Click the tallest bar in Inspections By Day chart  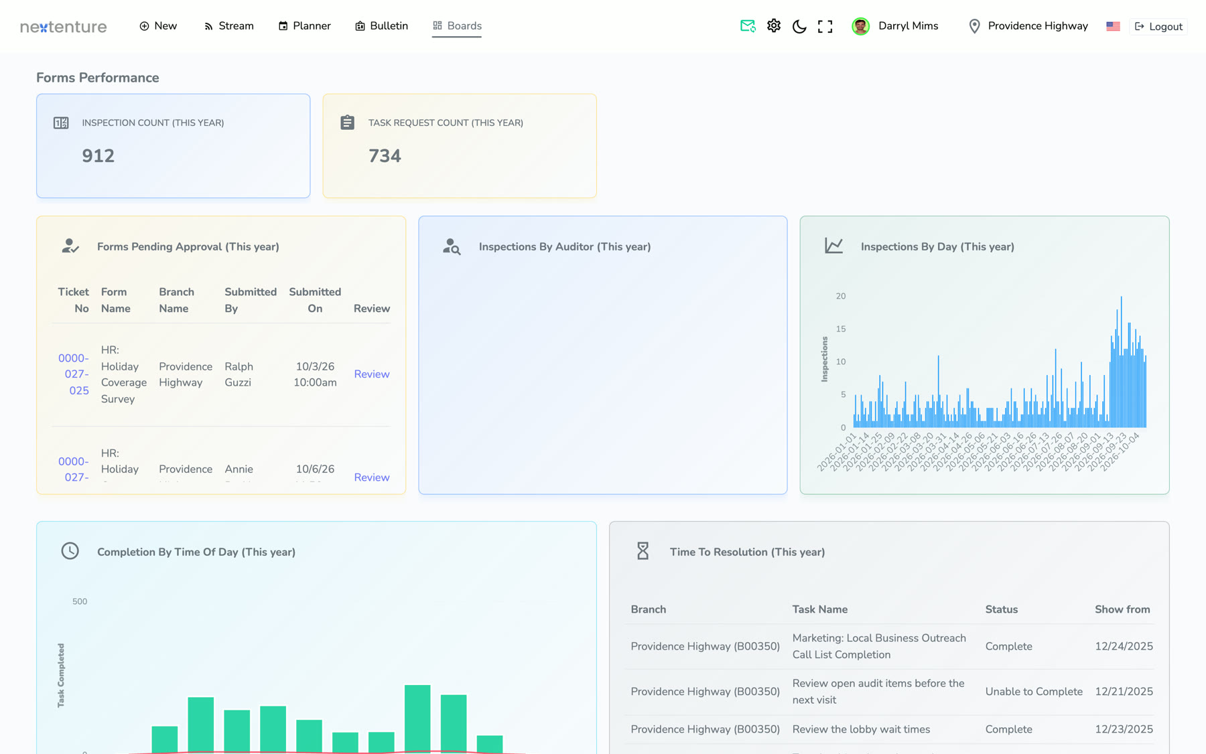coord(1121,362)
